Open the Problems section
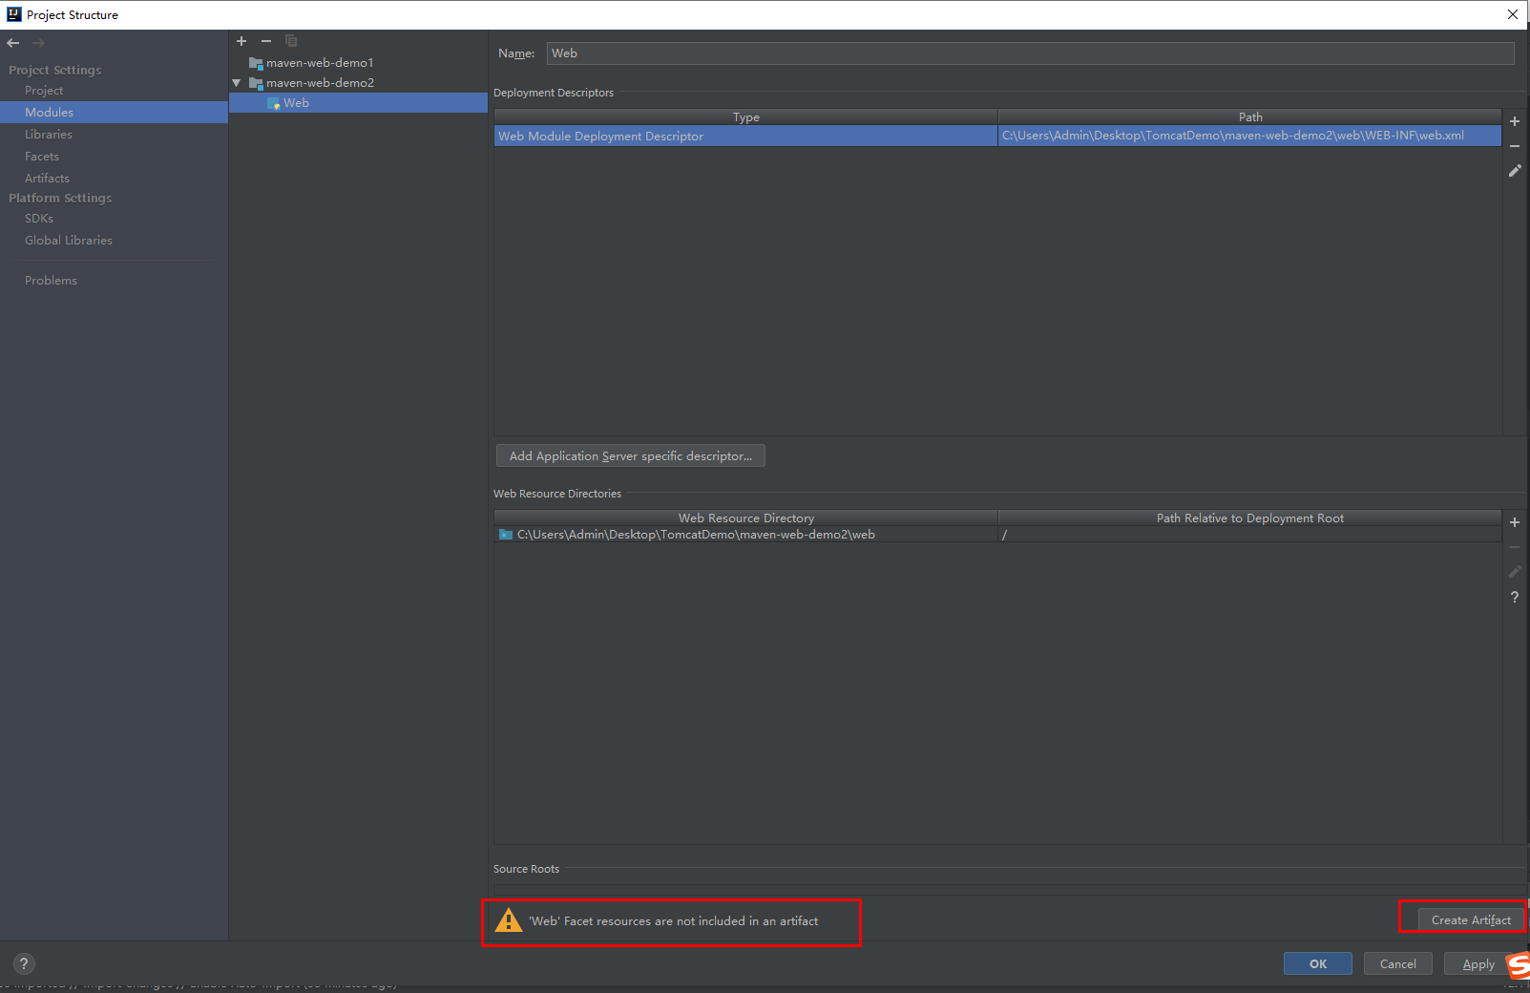 click(52, 280)
